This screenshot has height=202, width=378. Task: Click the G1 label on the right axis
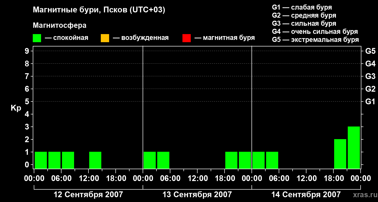click(370, 102)
